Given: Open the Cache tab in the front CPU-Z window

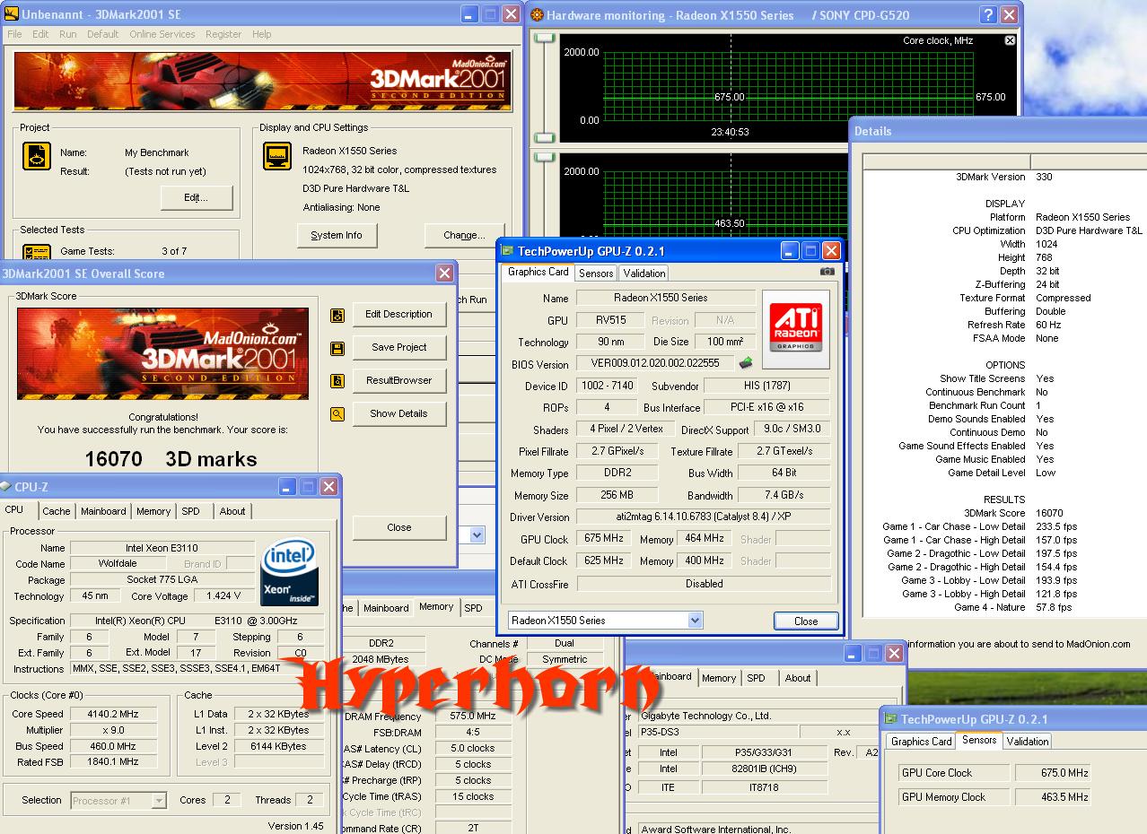Looking at the screenshot, I should pyautogui.click(x=56, y=511).
